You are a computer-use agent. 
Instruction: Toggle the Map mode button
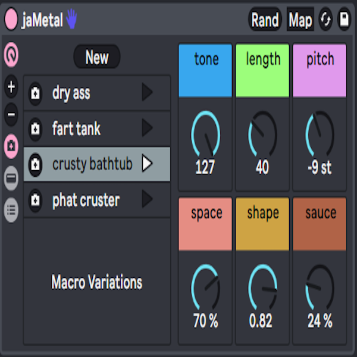pos(300,20)
